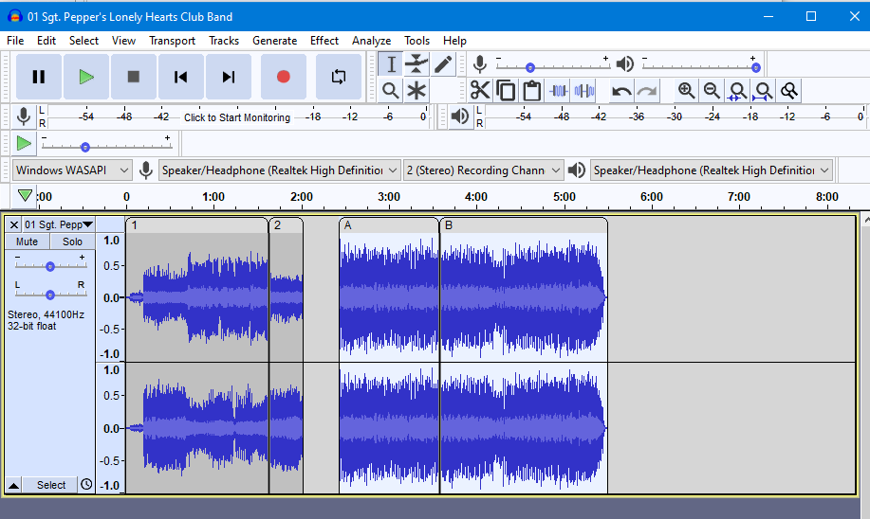870x519 pixels.
Task: Open the Select menu
Action: 83,41
